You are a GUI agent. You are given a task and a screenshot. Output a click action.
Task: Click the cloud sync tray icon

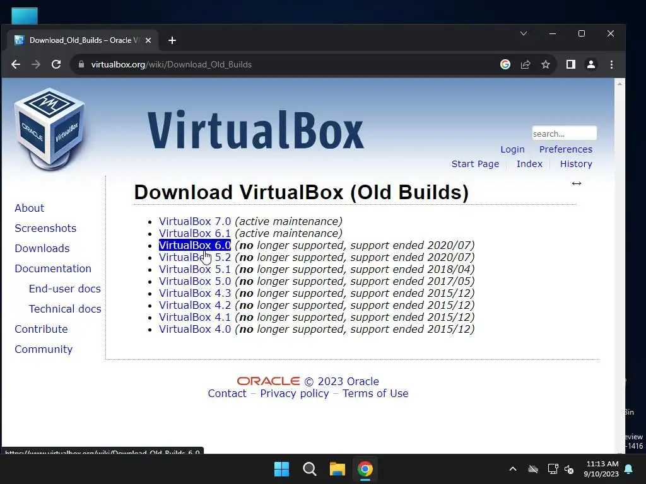533,469
